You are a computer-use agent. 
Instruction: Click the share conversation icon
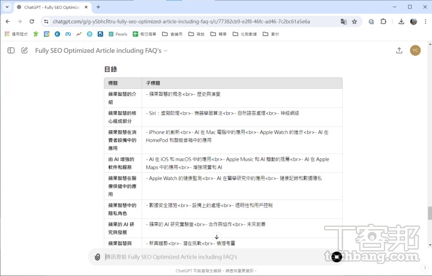pos(399,50)
